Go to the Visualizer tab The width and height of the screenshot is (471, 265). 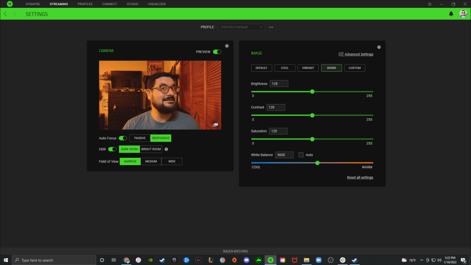point(157,4)
